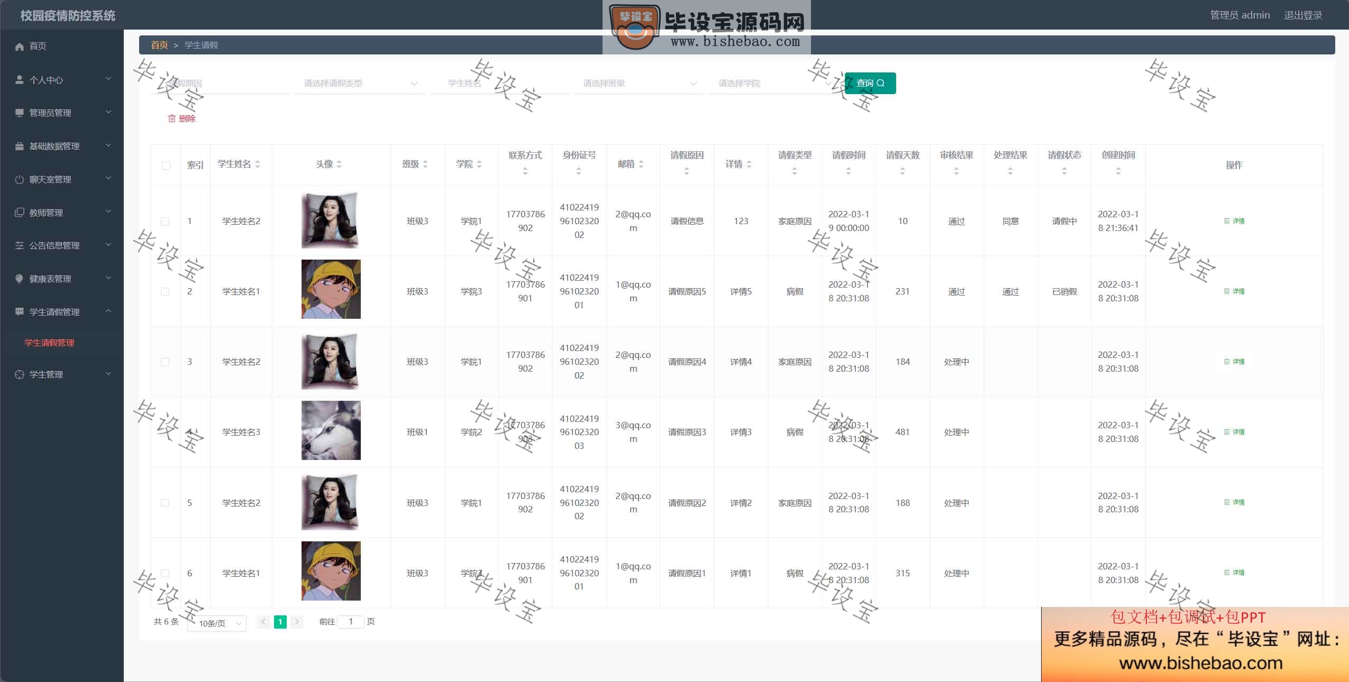Open 详情 for row 4 学生姓名3
The width and height of the screenshot is (1349, 682).
coord(1234,432)
